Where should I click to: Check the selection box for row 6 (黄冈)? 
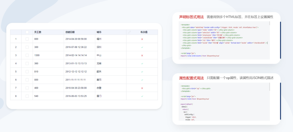pyautogui.click(x=27, y=80)
